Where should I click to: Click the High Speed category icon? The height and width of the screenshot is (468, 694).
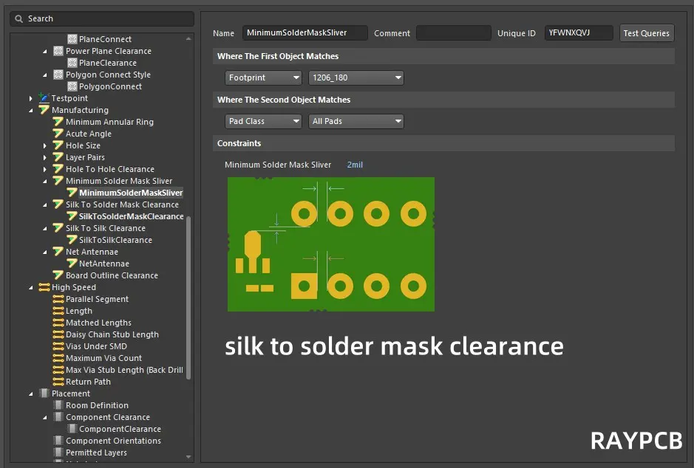click(44, 287)
